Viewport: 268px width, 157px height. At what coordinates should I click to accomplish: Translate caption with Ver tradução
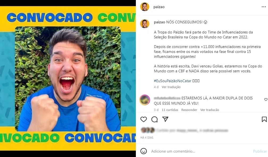171,87
